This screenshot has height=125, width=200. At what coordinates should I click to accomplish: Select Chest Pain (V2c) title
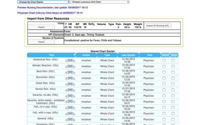(45, 83)
